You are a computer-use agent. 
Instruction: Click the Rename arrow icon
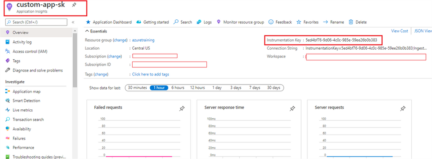[325, 22]
